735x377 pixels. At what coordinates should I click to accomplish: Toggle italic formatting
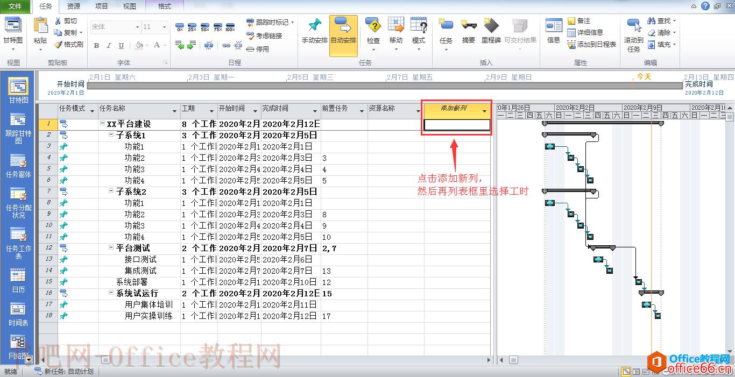click(109, 46)
